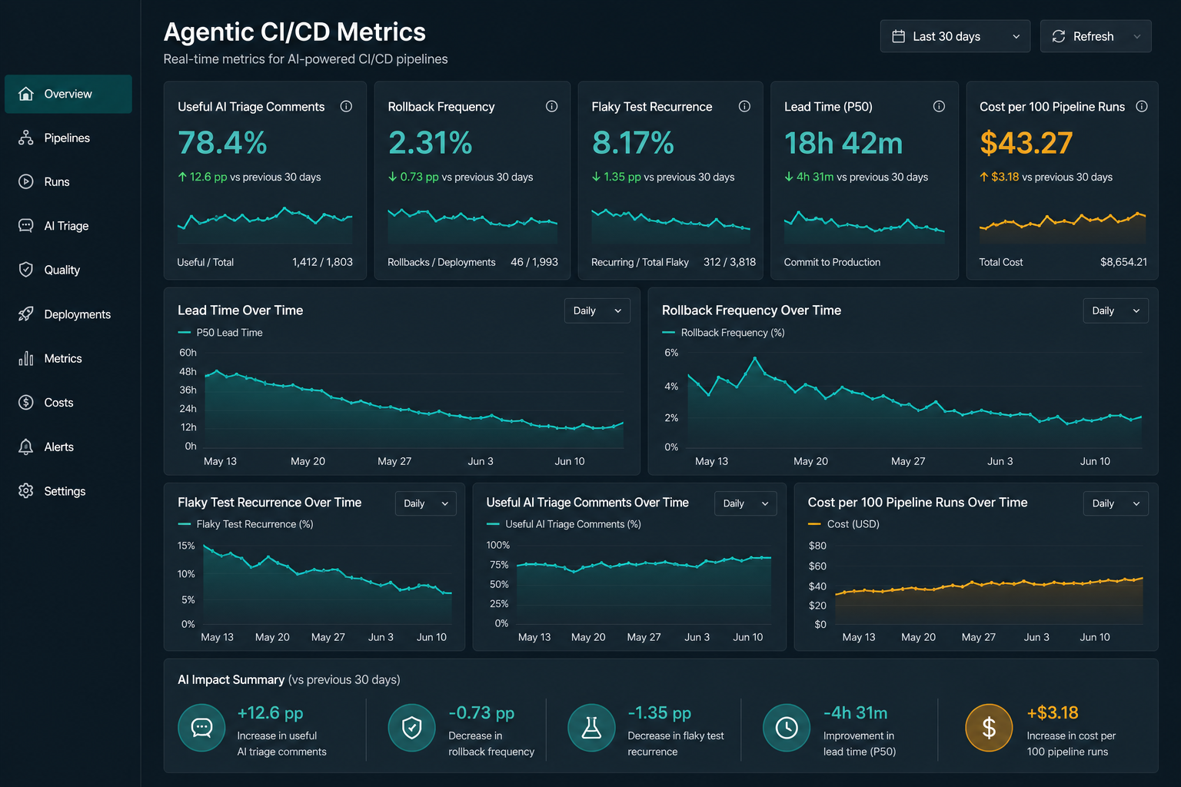1181x787 pixels.
Task: Click info icon on Lead Time (P50) card
Action: click(939, 107)
